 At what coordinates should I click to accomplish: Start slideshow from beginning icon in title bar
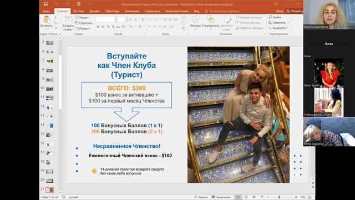coord(78,4)
